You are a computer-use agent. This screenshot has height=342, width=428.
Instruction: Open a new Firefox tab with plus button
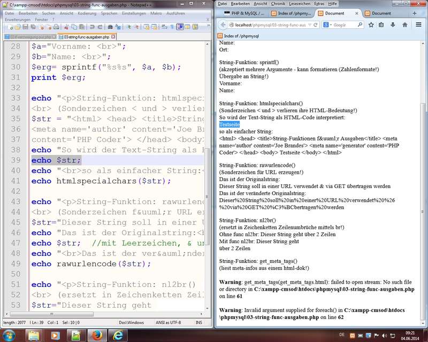(421, 13)
